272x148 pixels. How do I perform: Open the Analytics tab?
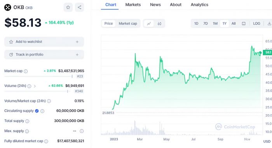pyautogui.click(x=199, y=5)
